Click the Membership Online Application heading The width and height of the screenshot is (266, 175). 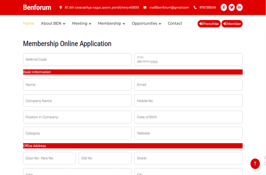coord(67,44)
